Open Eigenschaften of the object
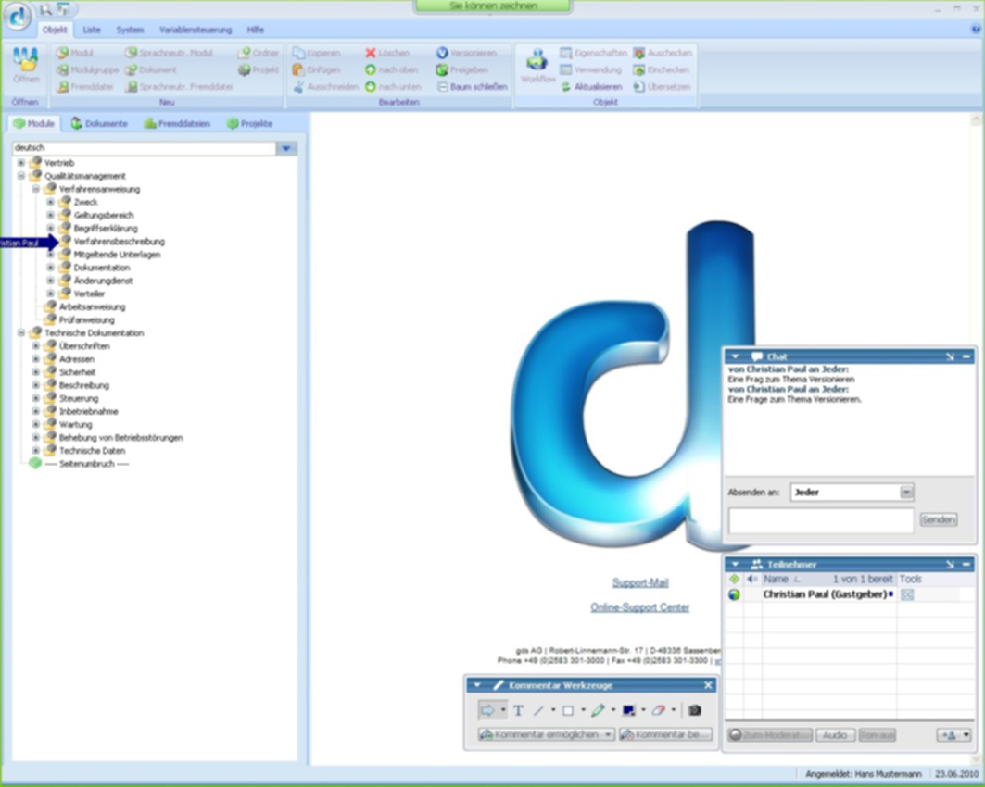Screen dimensions: 985x787 point(593,53)
